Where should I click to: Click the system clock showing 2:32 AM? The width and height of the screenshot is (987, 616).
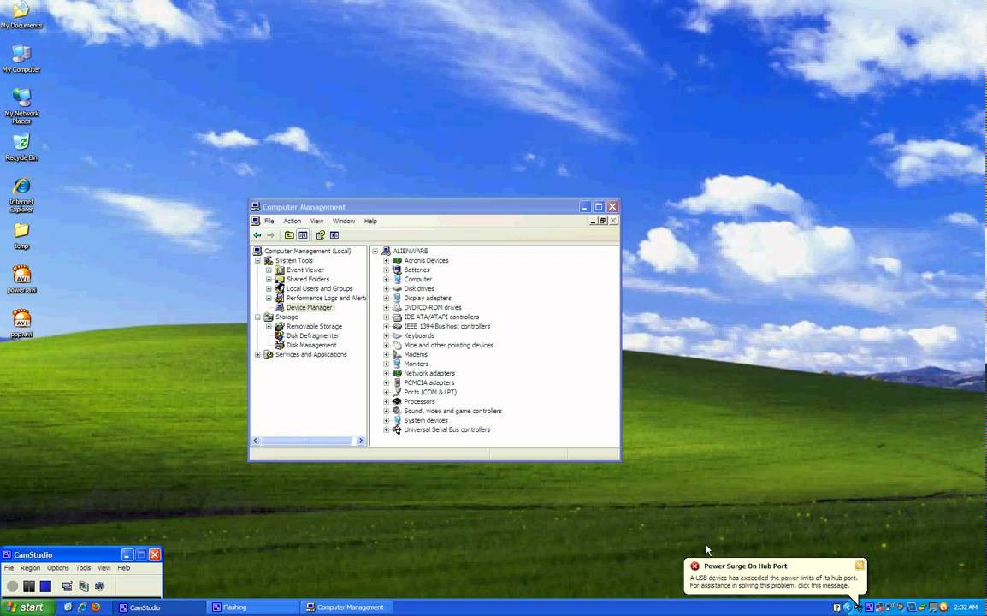tap(966, 607)
